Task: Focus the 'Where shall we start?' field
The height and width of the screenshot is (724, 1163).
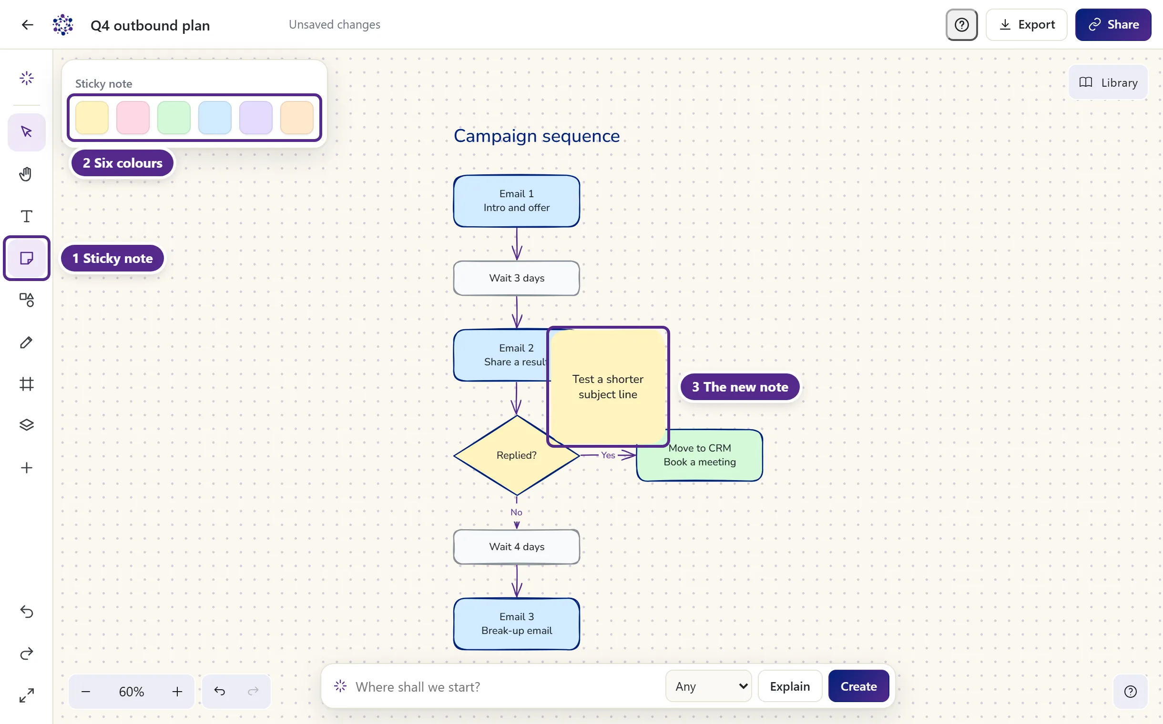Action: [x=506, y=687]
